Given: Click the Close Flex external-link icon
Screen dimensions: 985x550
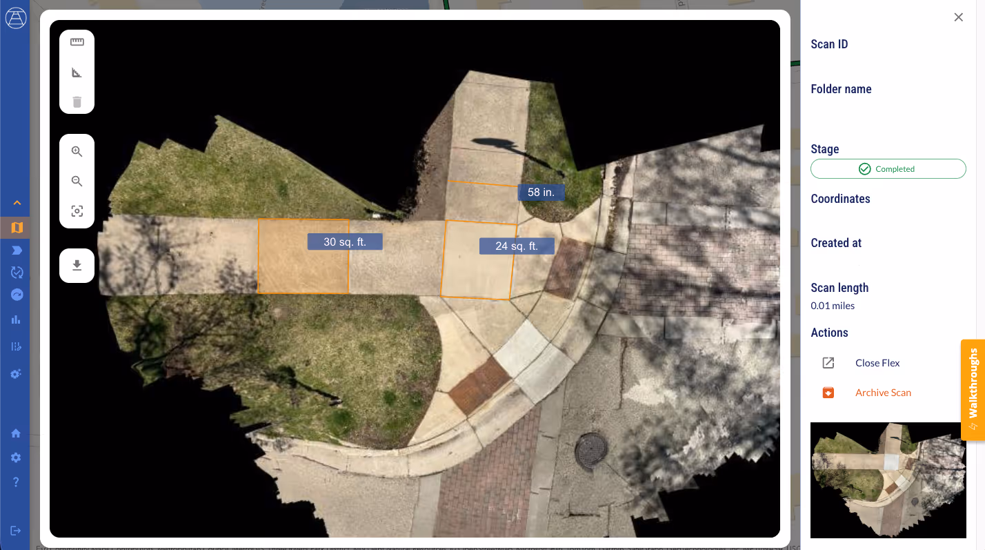Looking at the screenshot, I should pos(828,363).
